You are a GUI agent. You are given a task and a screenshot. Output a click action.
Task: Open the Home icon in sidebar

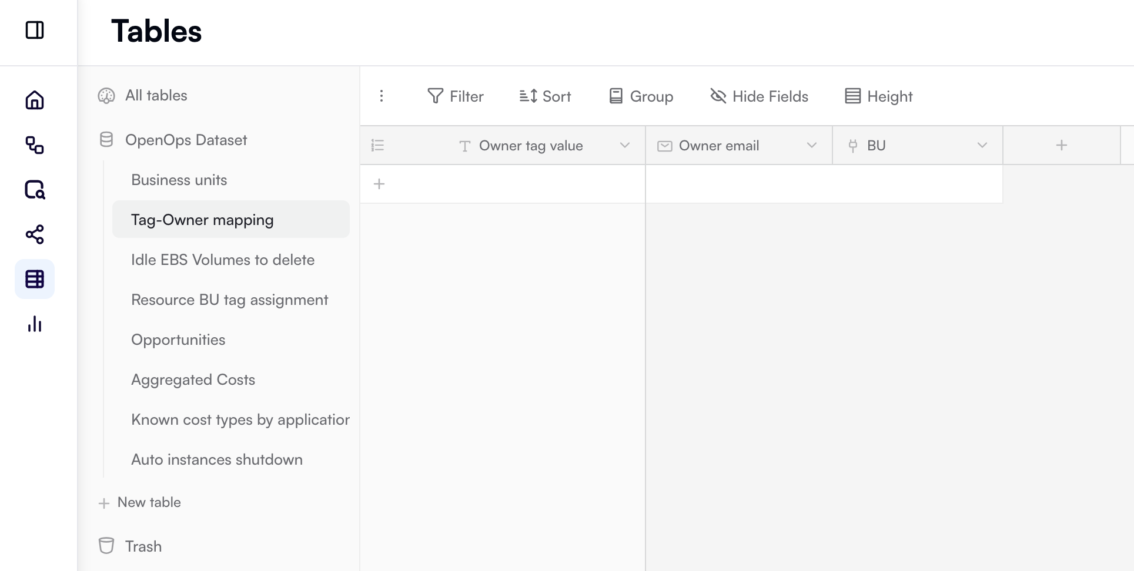pyautogui.click(x=35, y=100)
